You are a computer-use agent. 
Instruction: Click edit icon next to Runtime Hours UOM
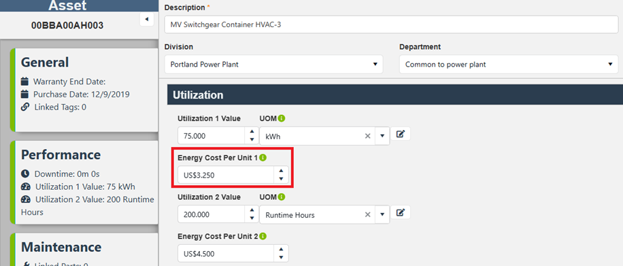tap(401, 213)
